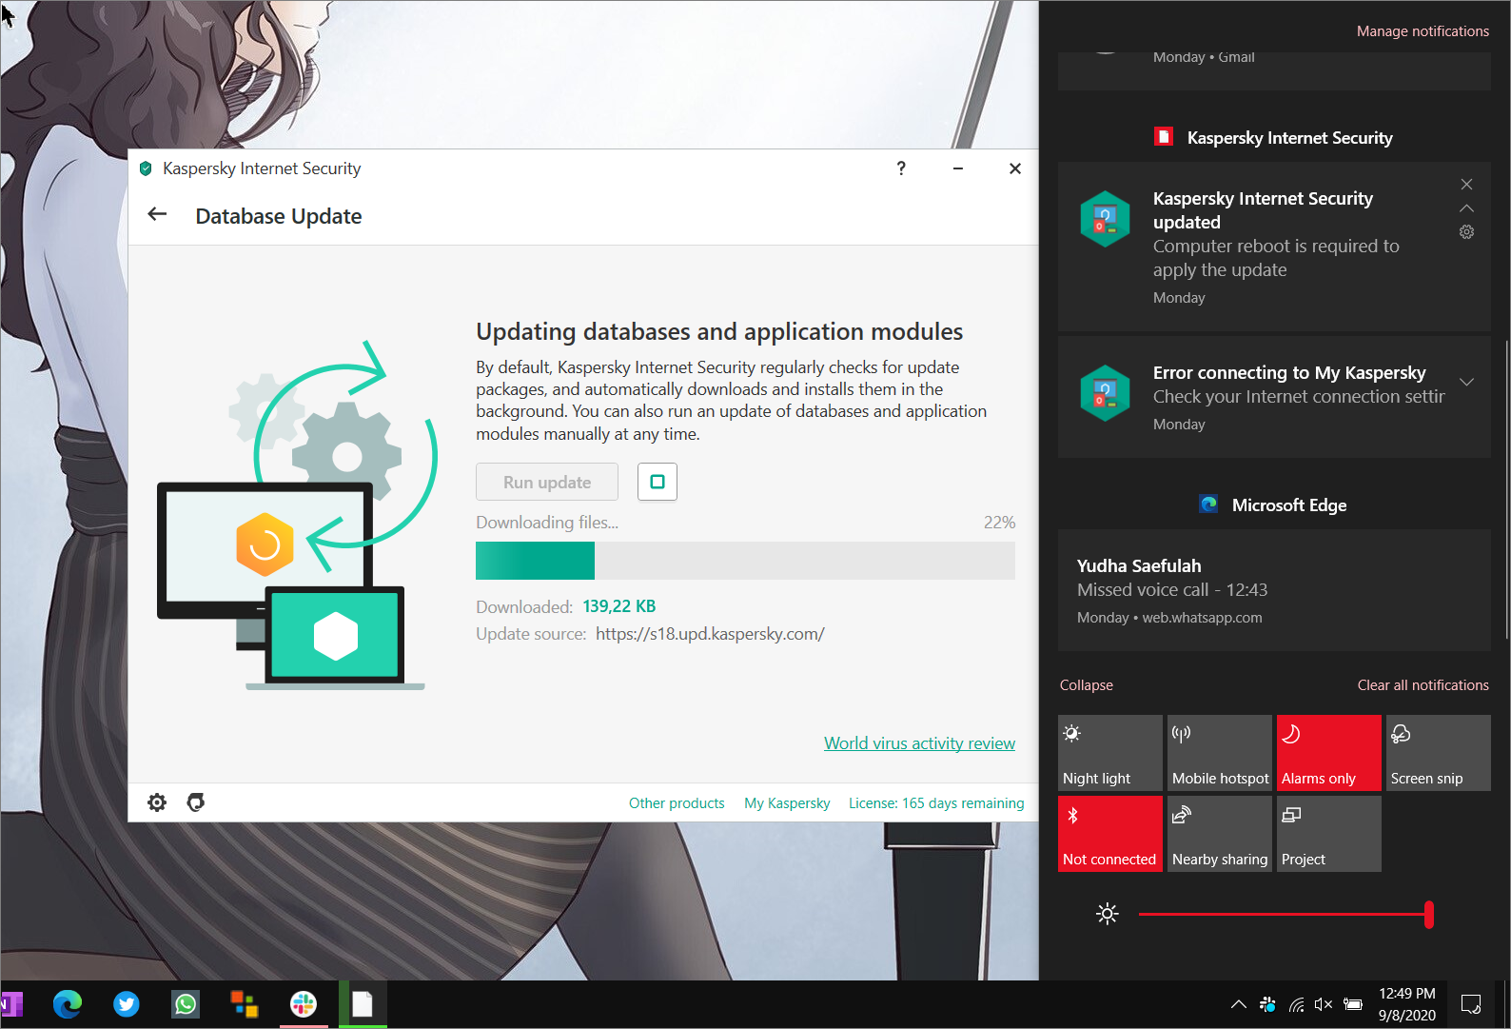1511x1029 pixels.
Task: Open Slack from taskbar
Action: pos(304,1004)
